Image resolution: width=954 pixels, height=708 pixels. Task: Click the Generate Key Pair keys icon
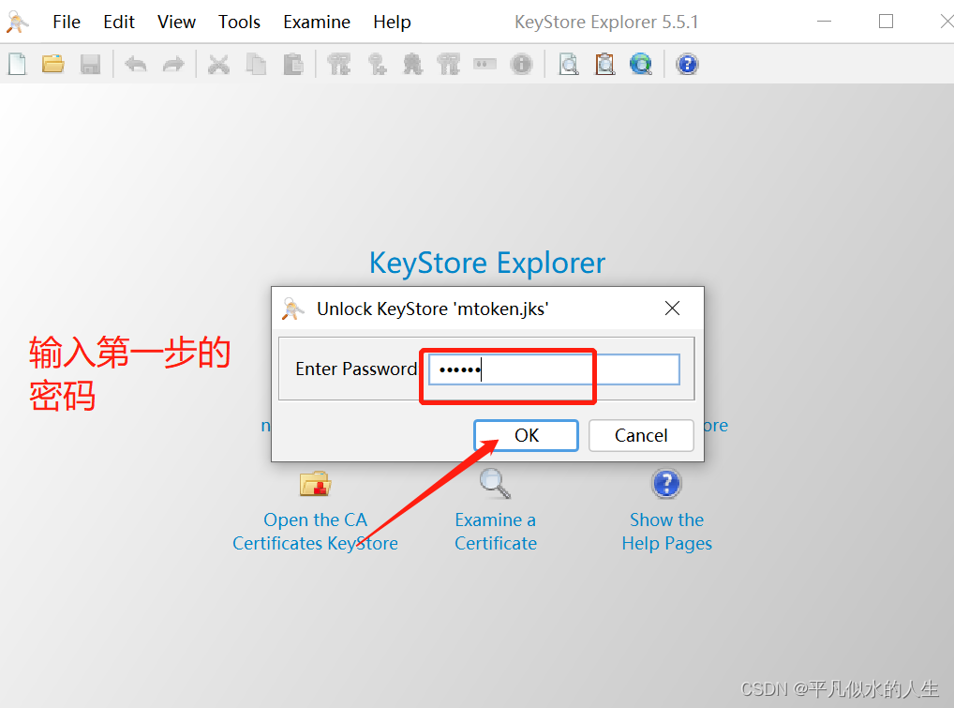[x=339, y=64]
